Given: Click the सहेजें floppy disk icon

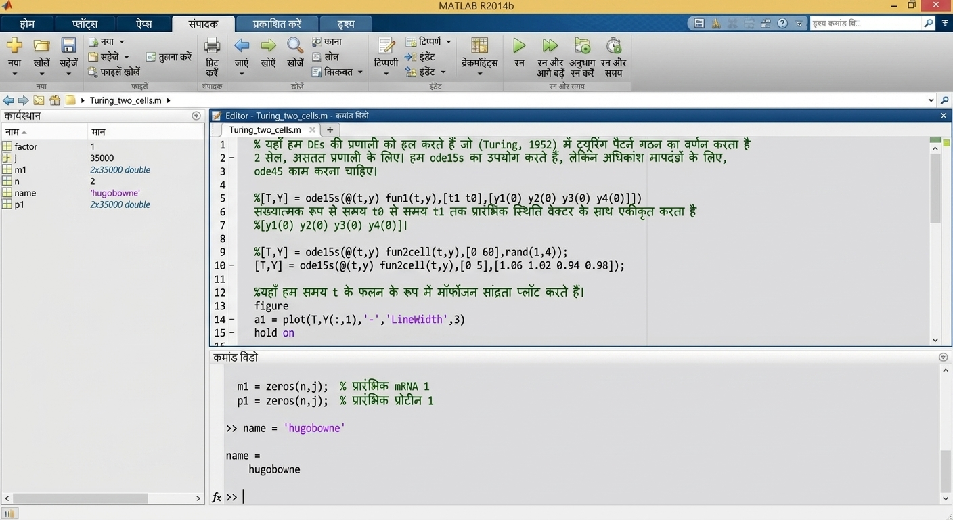Looking at the screenshot, I should (68, 45).
